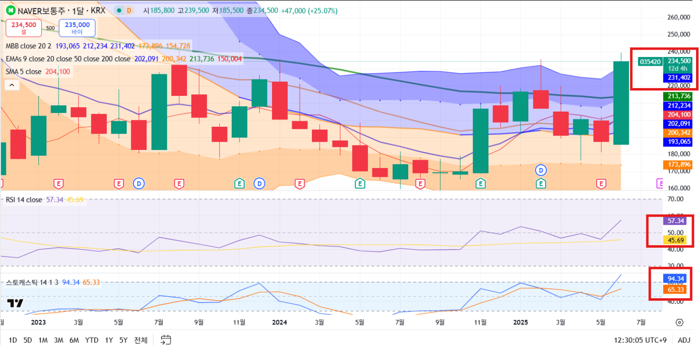The image size is (699, 345).
Task: Click the 시185,800 open price value
Action: click(158, 10)
